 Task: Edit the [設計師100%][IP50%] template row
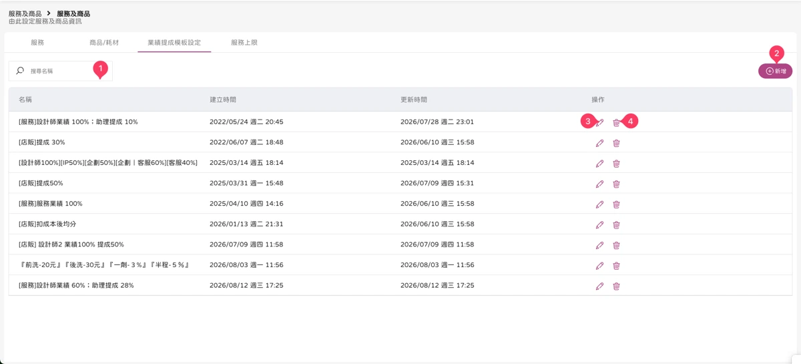click(x=599, y=164)
